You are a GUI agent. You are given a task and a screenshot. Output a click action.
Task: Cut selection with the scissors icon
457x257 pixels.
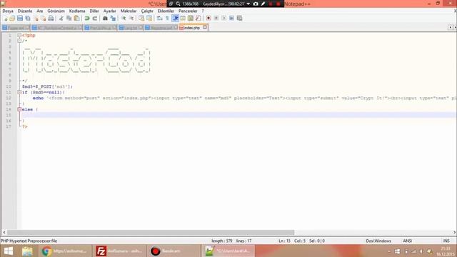(61, 19)
